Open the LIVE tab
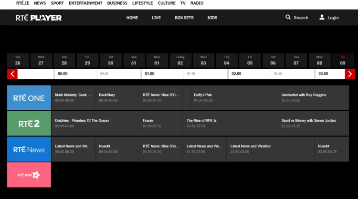The image size is (358, 199). (157, 18)
